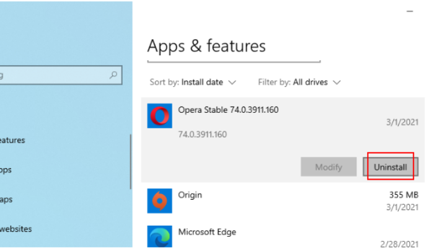Click the search magnifier icon
This screenshot has height=248, width=434.
[113, 75]
